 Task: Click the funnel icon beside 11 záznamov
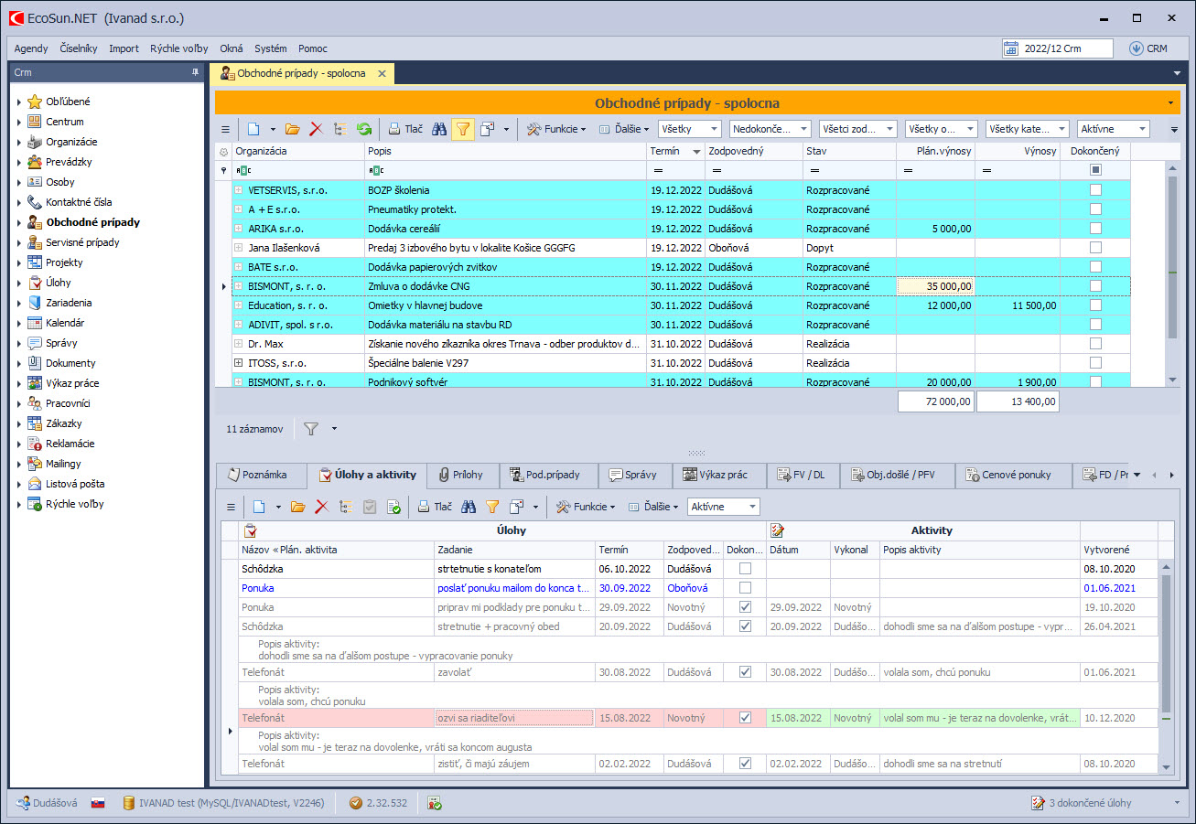[311, 428]
